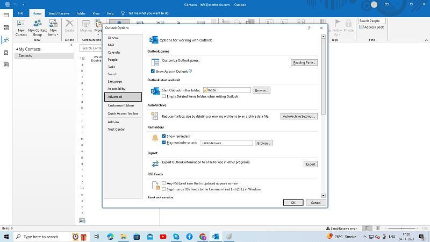Click Tell me what you want to do

pos(148,13)
